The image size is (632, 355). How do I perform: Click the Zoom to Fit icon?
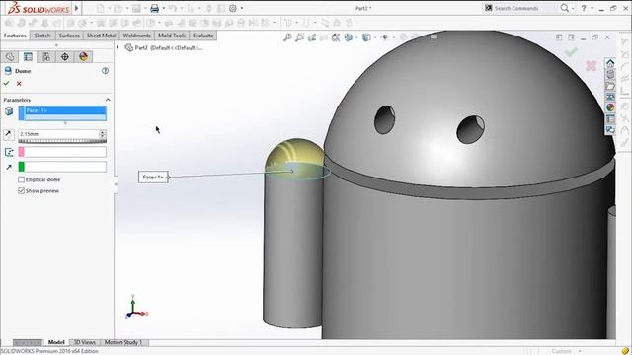(287, 37)
